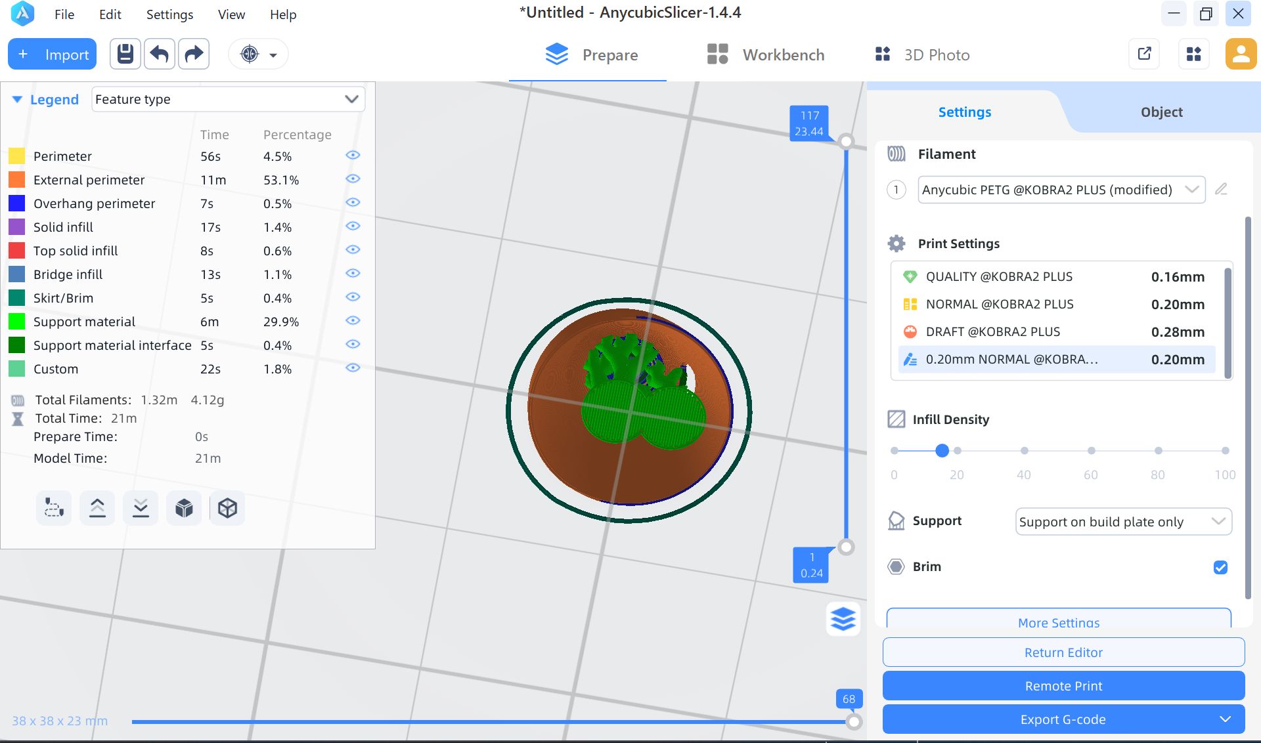This screenshot has height=743, width=1261.
Task: Select the 0.20mm NORMAL @KOBRA custom preset
Action: (1056, 359)
